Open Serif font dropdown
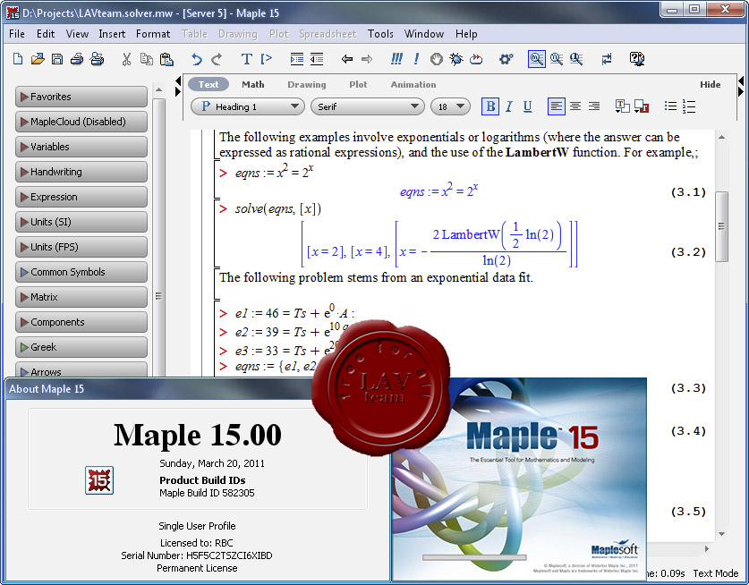The height and width of the screenshot is (585, 749). coord(367,106)
